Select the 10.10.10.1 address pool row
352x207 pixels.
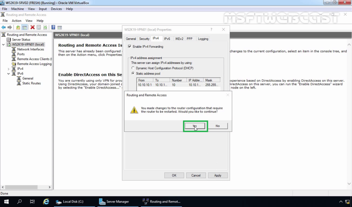[x=178, y=85]
